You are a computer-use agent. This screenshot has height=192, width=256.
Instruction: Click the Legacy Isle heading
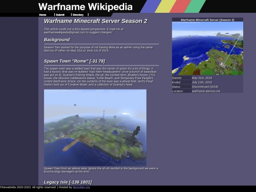click(68, 182)
